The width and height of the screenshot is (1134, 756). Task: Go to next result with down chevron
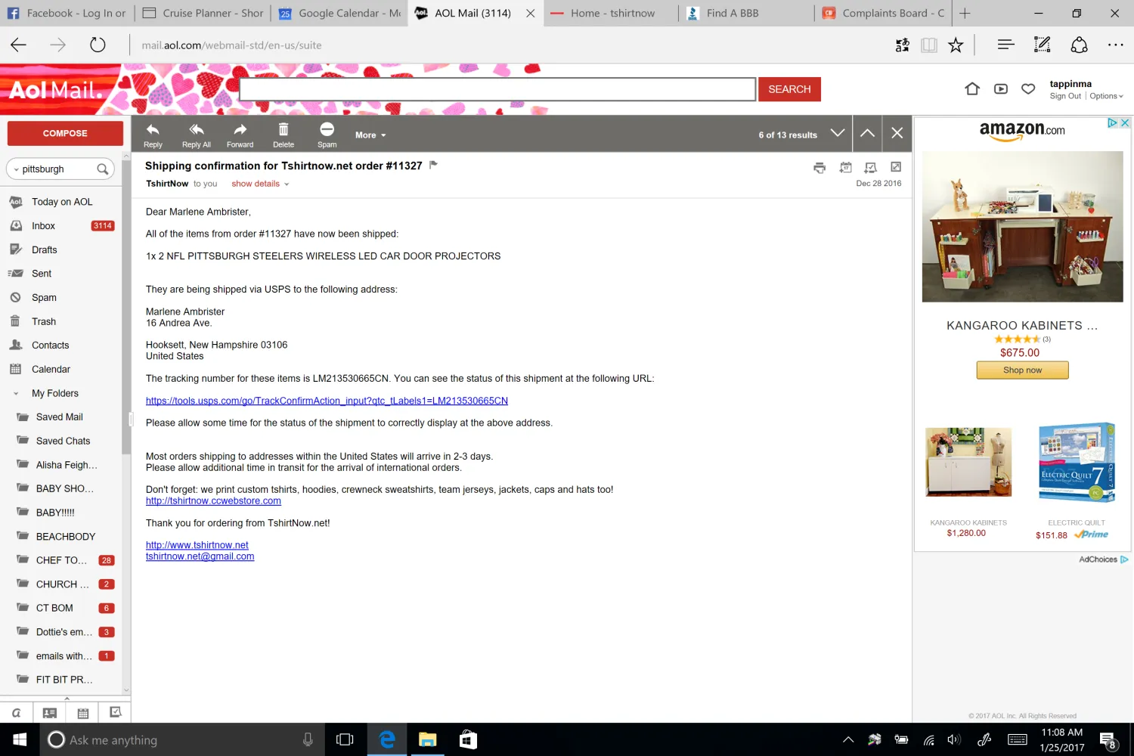coord(838,133)
